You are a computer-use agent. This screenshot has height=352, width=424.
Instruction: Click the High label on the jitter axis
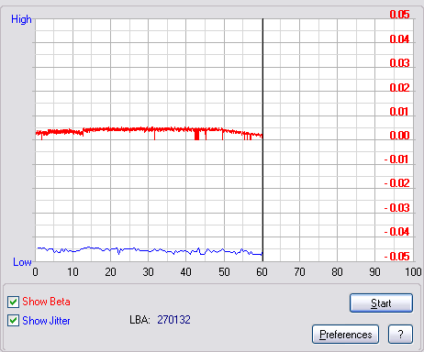(21, 19)
